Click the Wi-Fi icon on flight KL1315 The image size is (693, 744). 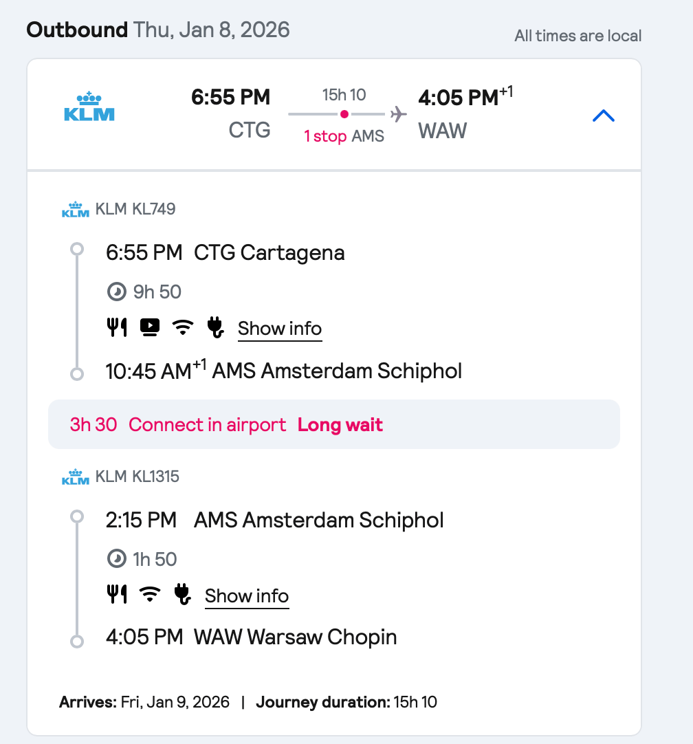point(149,595)
